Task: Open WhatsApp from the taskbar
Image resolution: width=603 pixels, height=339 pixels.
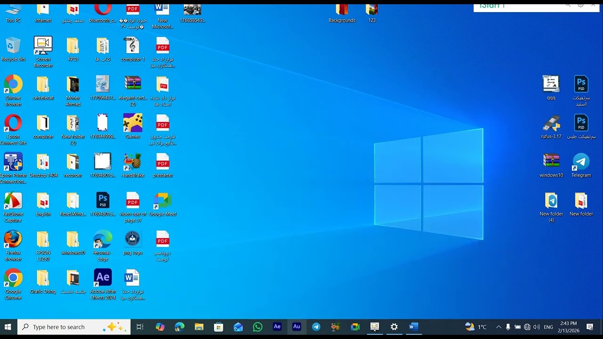Action: pos(258,327)
